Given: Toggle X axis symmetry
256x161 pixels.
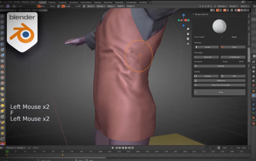Looking at the screenshot, I should (203, 6).
